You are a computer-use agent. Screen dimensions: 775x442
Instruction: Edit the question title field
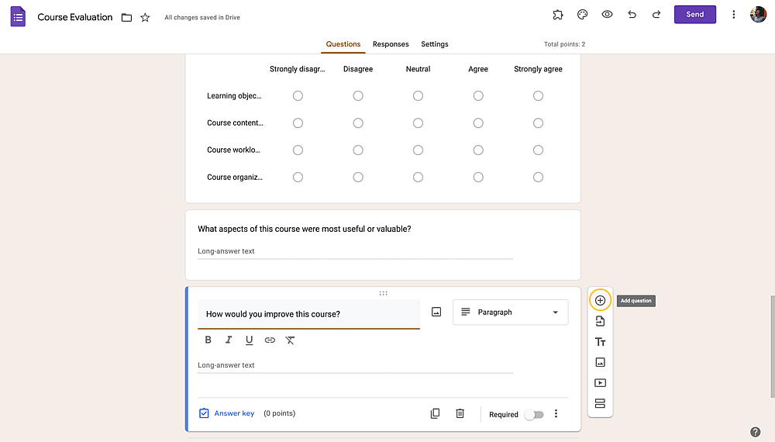308,315
